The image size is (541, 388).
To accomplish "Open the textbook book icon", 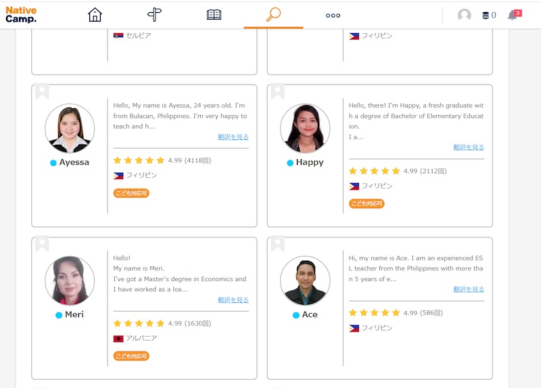I will click(214, 15).
